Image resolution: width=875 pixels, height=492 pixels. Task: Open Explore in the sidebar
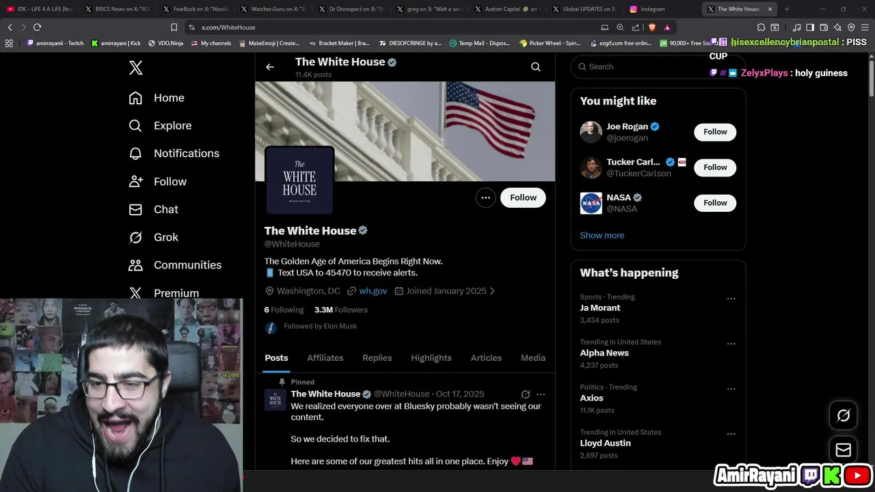tap(160, 126)
